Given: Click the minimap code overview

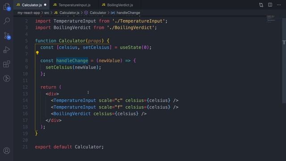Looking at the screenshot, I should (271, 19).
